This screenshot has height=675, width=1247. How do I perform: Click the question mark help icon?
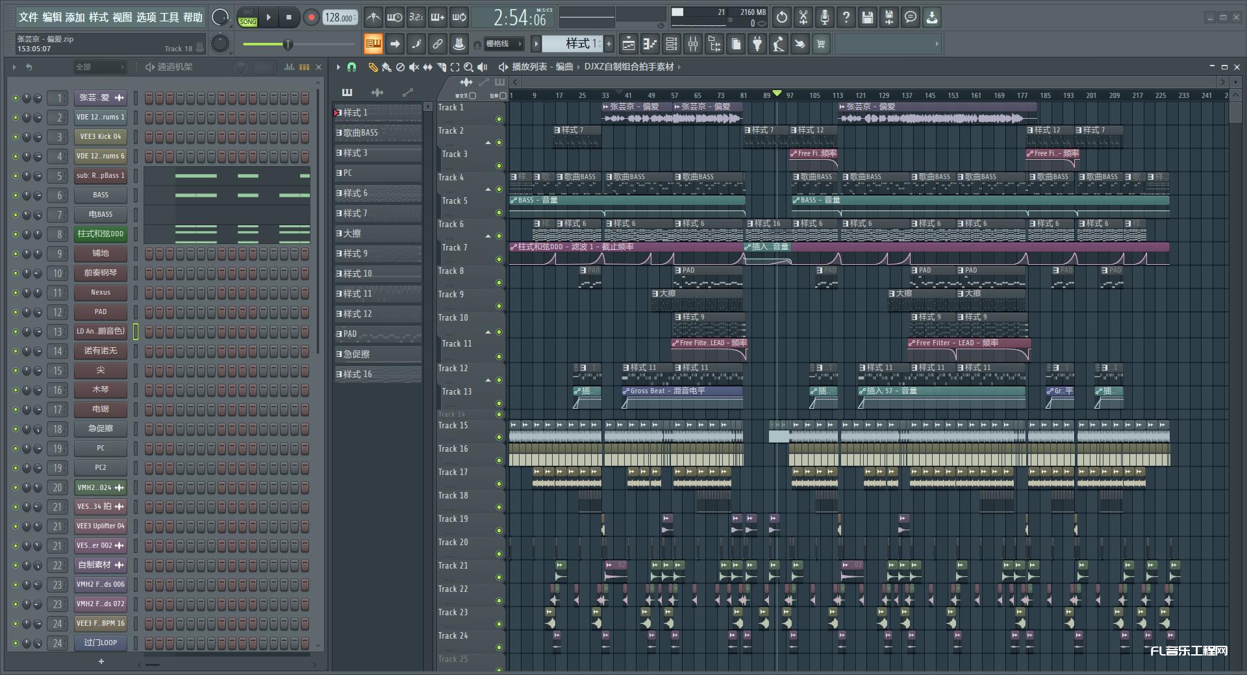coord(846,18)
